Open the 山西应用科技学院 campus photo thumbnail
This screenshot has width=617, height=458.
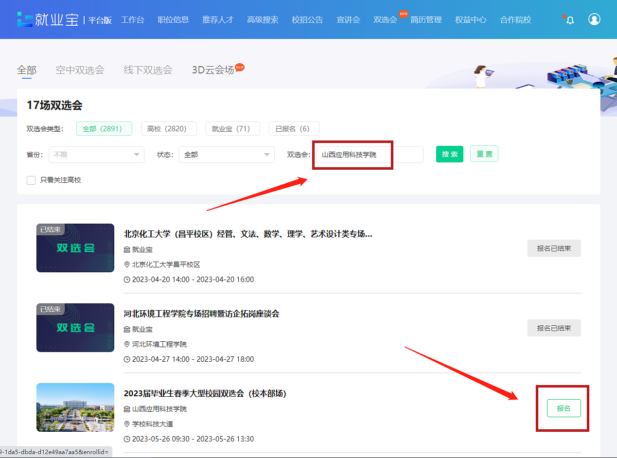coord(75,407)
